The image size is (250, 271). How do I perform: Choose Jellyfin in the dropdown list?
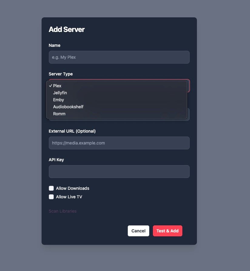117,93
